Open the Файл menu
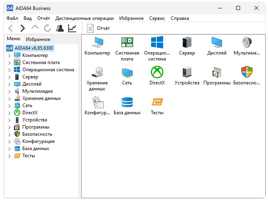The image size is (268, 201). (x=12, y=18)
